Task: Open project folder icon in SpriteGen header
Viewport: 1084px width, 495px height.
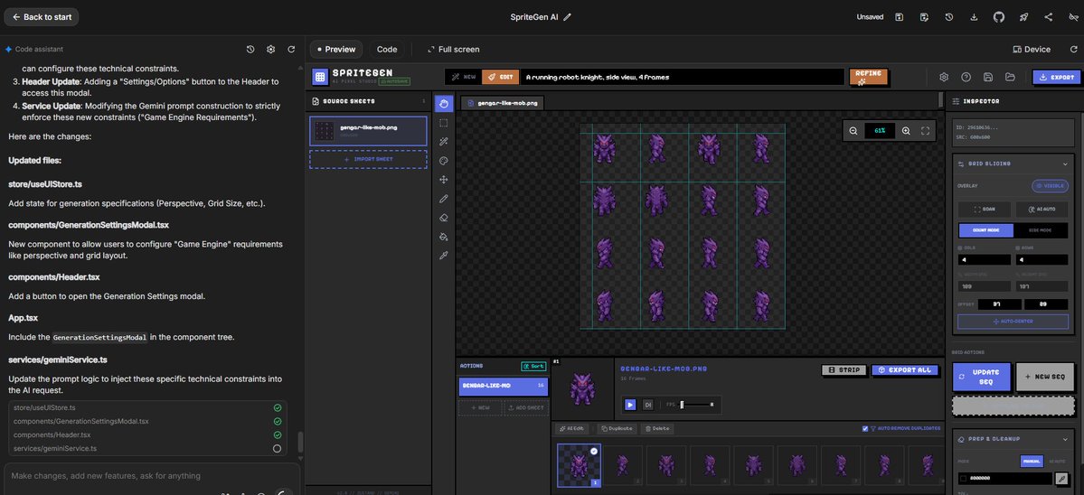Action: pyautogui.click(x=1010, y=78)
